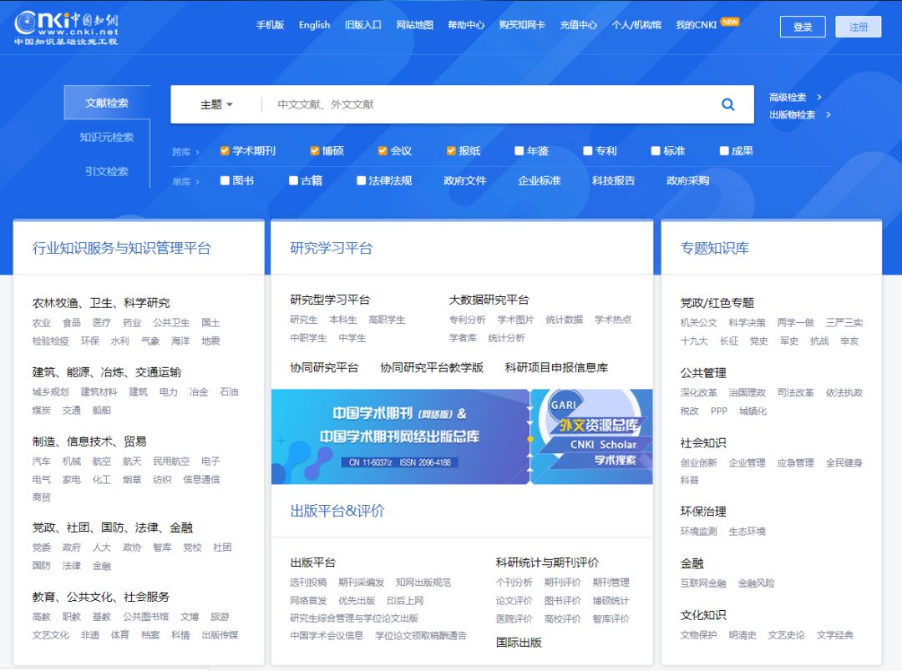
Task: Enable the 年鉴 checkbox
Action: click(519, 151)
